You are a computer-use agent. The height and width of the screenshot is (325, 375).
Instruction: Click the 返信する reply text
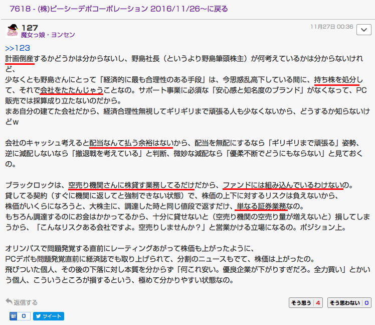coord(26,302)
